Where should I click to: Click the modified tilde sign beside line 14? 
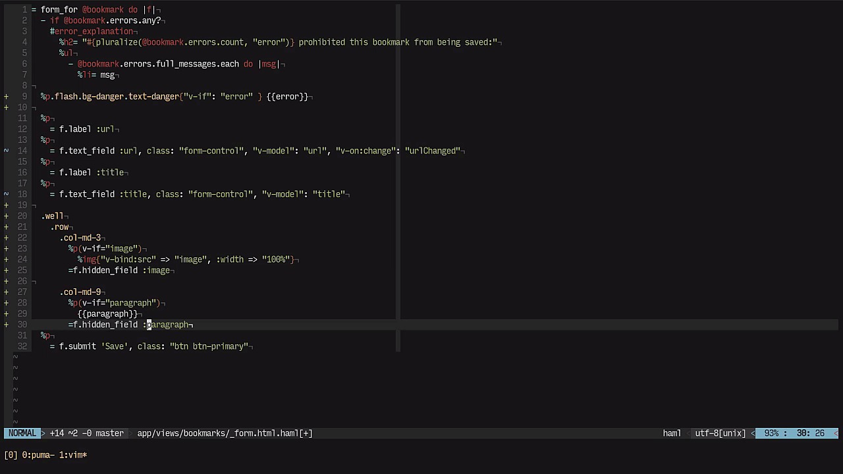coord(7,151)
